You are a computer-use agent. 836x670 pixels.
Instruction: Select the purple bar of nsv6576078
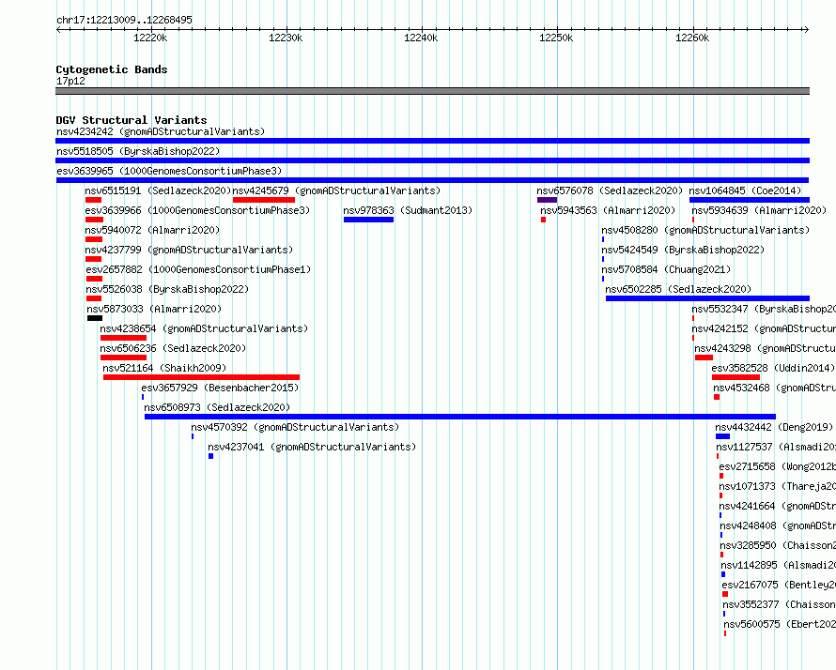pos(547,200)
